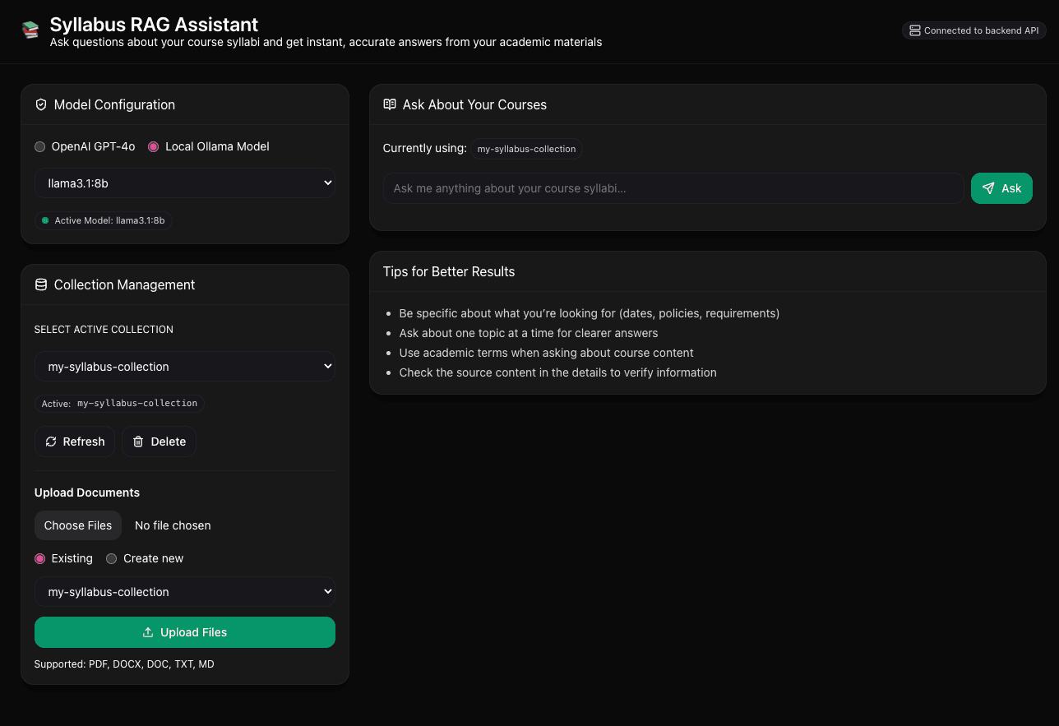Click the shield icon next to Model Configuration
The width and height of the screenshot is (1059, 726).
point(41,105)
